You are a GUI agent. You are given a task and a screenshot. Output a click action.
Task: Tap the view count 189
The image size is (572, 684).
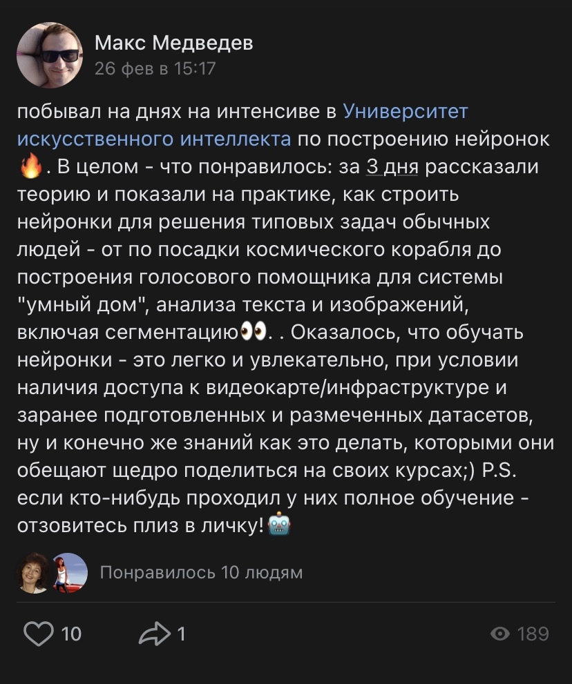[533, 634]
